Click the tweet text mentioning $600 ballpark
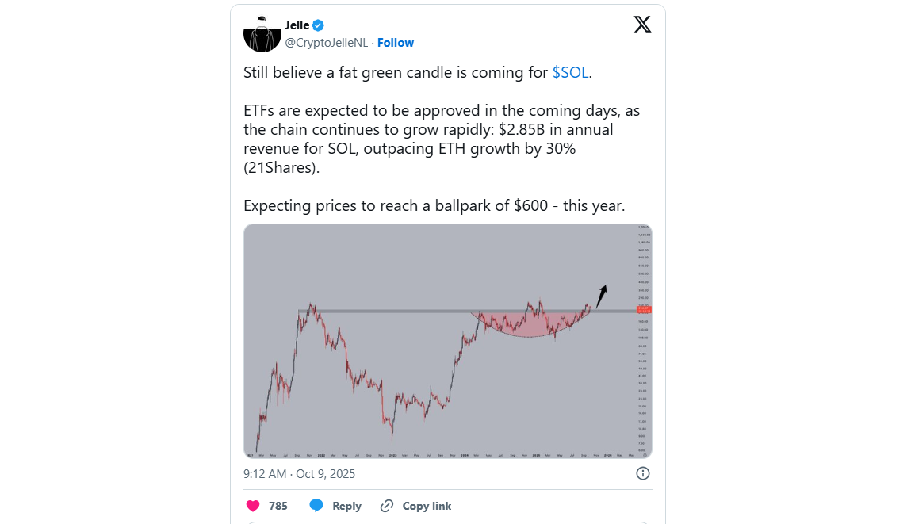This screenshot has height=524, width=911. [x=434, y=206]
